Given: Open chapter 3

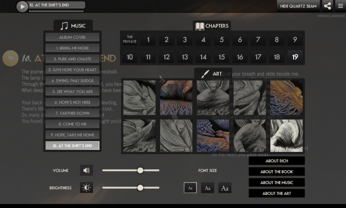Looking at the screenshot, I should [x=185, y=39].
